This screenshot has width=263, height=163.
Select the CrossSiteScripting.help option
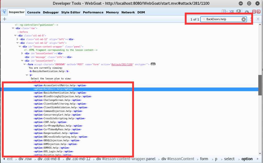[x=60, y=118]
